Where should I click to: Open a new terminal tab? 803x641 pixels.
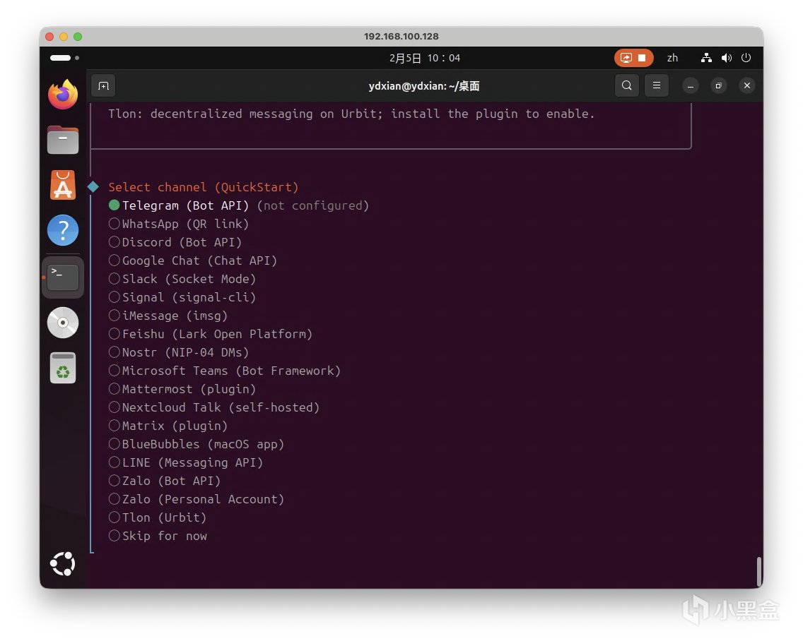pyautogui.click(x=103, y=86)
